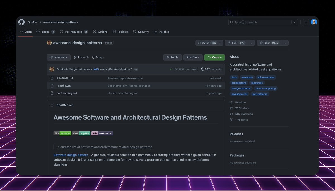Open the command palette terminal icon
This screenshot has height=191, width=335.
pos(295,22)
